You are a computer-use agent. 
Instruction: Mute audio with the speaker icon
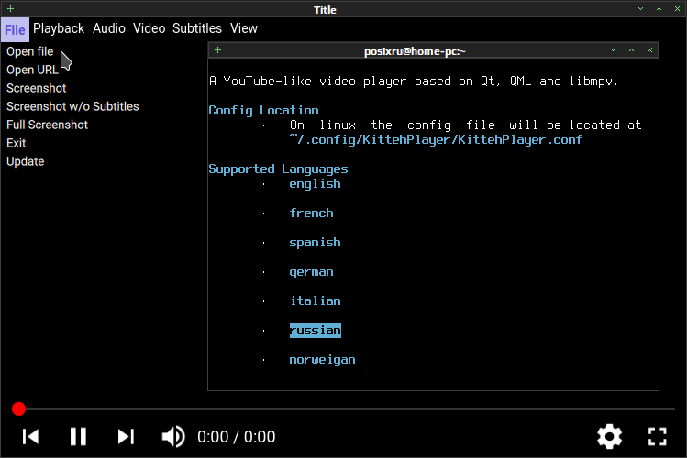coord(173,437)
